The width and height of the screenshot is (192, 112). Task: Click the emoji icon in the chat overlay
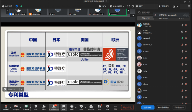coord(5,89)
